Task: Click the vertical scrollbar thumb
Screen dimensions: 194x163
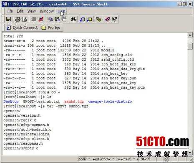Action: (190, 46)
